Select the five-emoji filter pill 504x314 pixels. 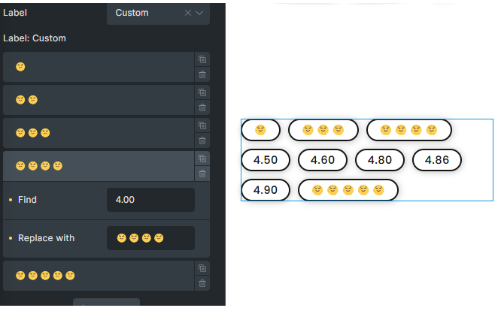pyautogui.click(x=348, y=190)
